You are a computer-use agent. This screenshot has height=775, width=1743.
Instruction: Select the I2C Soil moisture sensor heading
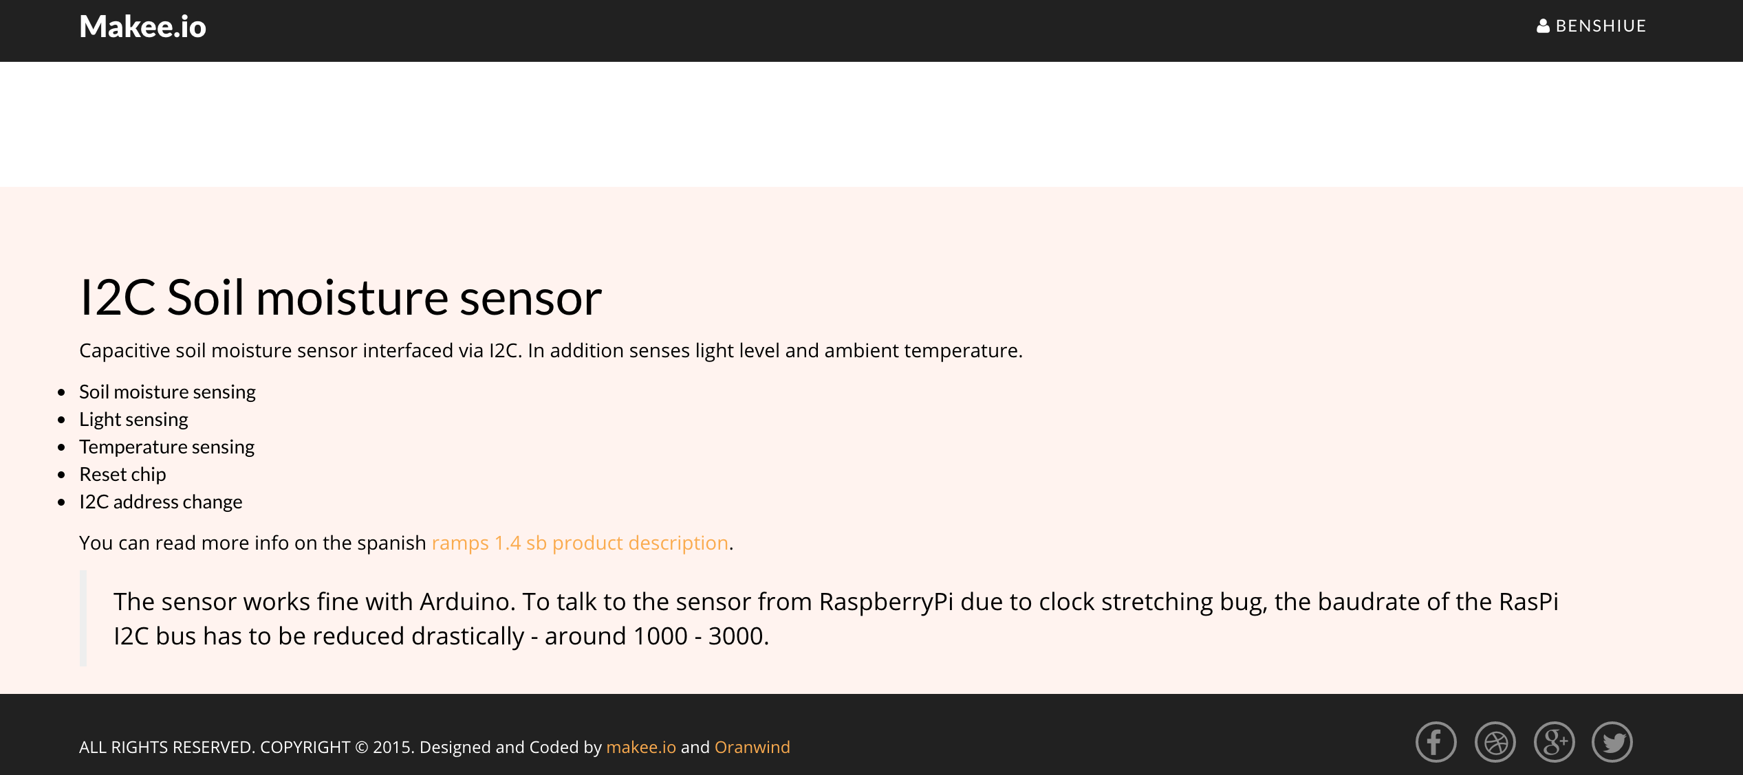[340, 297]
